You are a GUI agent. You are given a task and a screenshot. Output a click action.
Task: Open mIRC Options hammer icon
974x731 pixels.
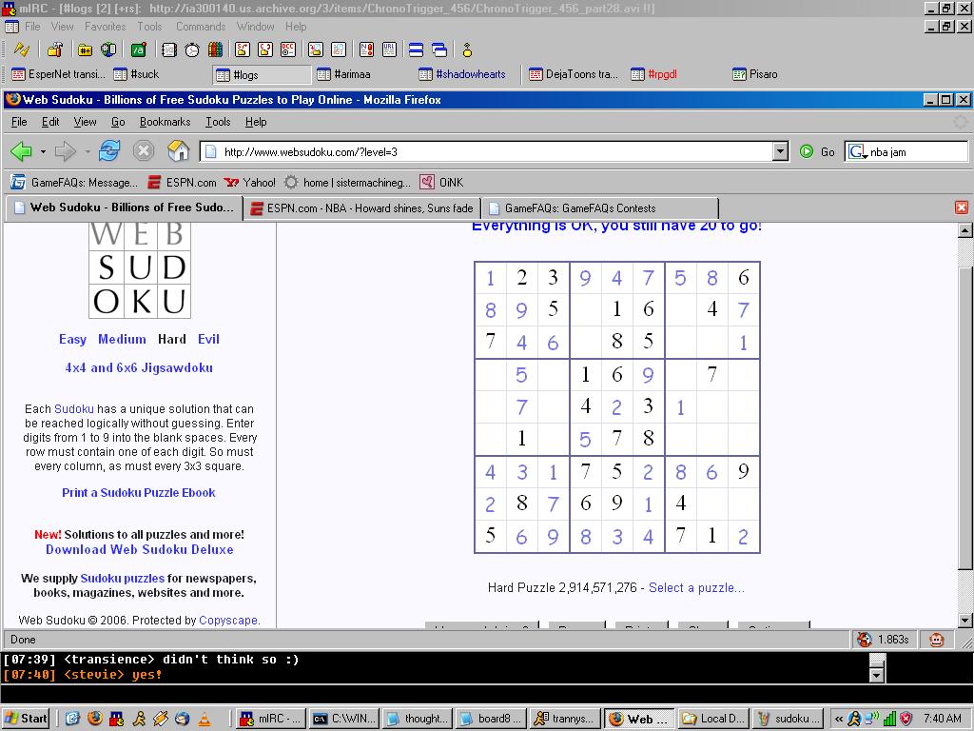tap(54, 49)
